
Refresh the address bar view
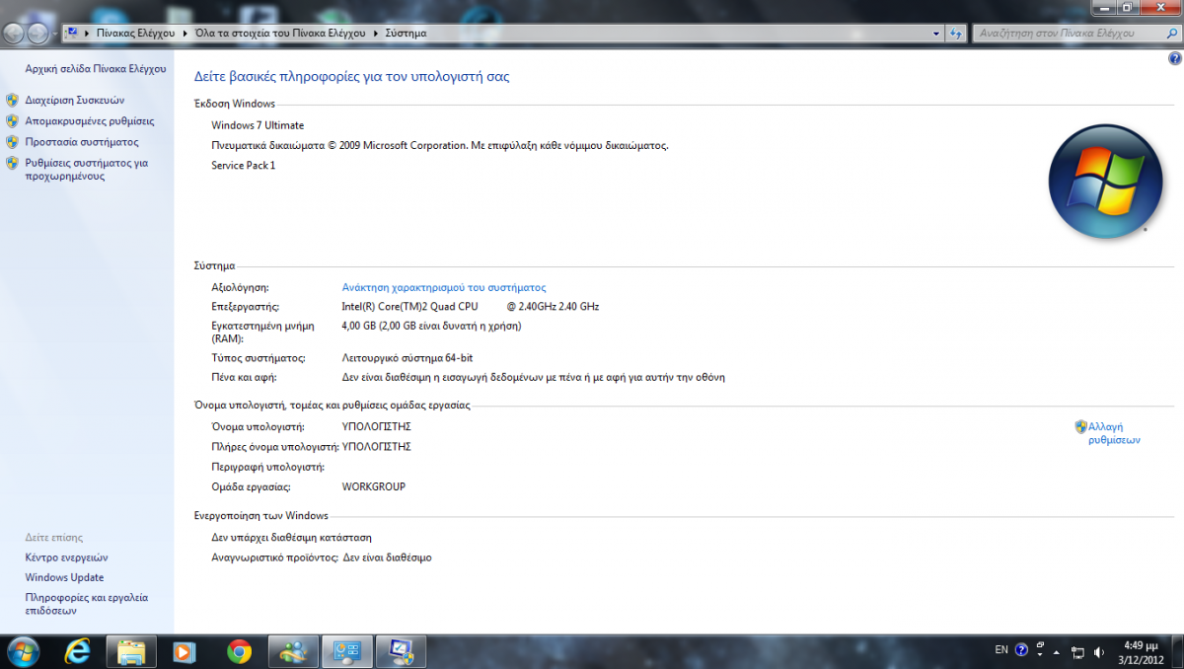[955, 33]
